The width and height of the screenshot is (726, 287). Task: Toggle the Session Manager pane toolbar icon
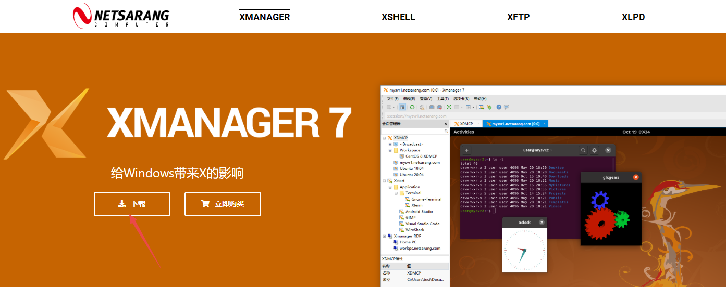pos(402,107)
